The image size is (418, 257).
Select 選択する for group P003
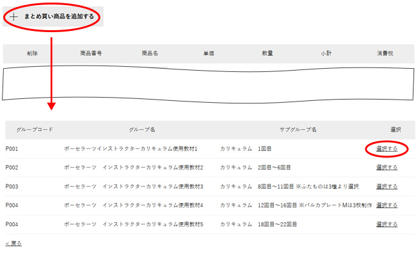click(x=386, y=186)
